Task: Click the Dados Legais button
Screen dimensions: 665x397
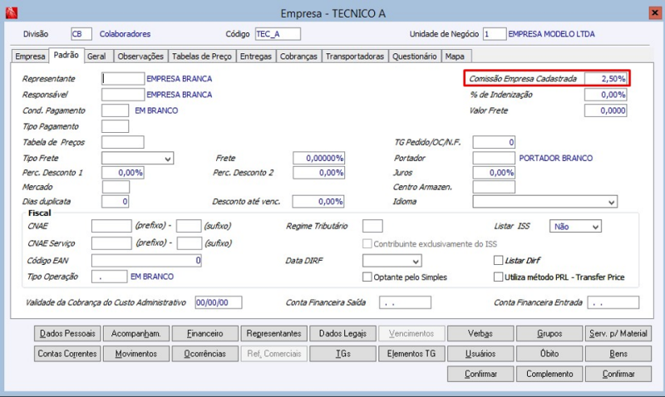Action: pos(342,333)
